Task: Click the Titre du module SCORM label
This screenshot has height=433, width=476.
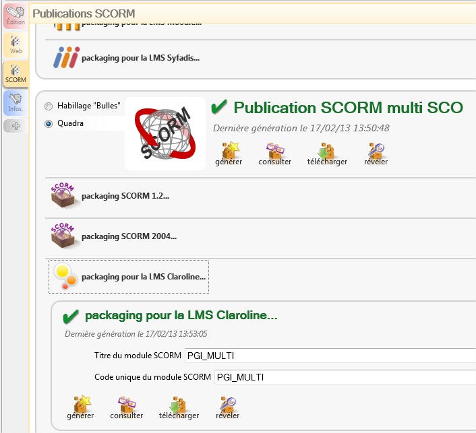Action: tap(138, 356)
